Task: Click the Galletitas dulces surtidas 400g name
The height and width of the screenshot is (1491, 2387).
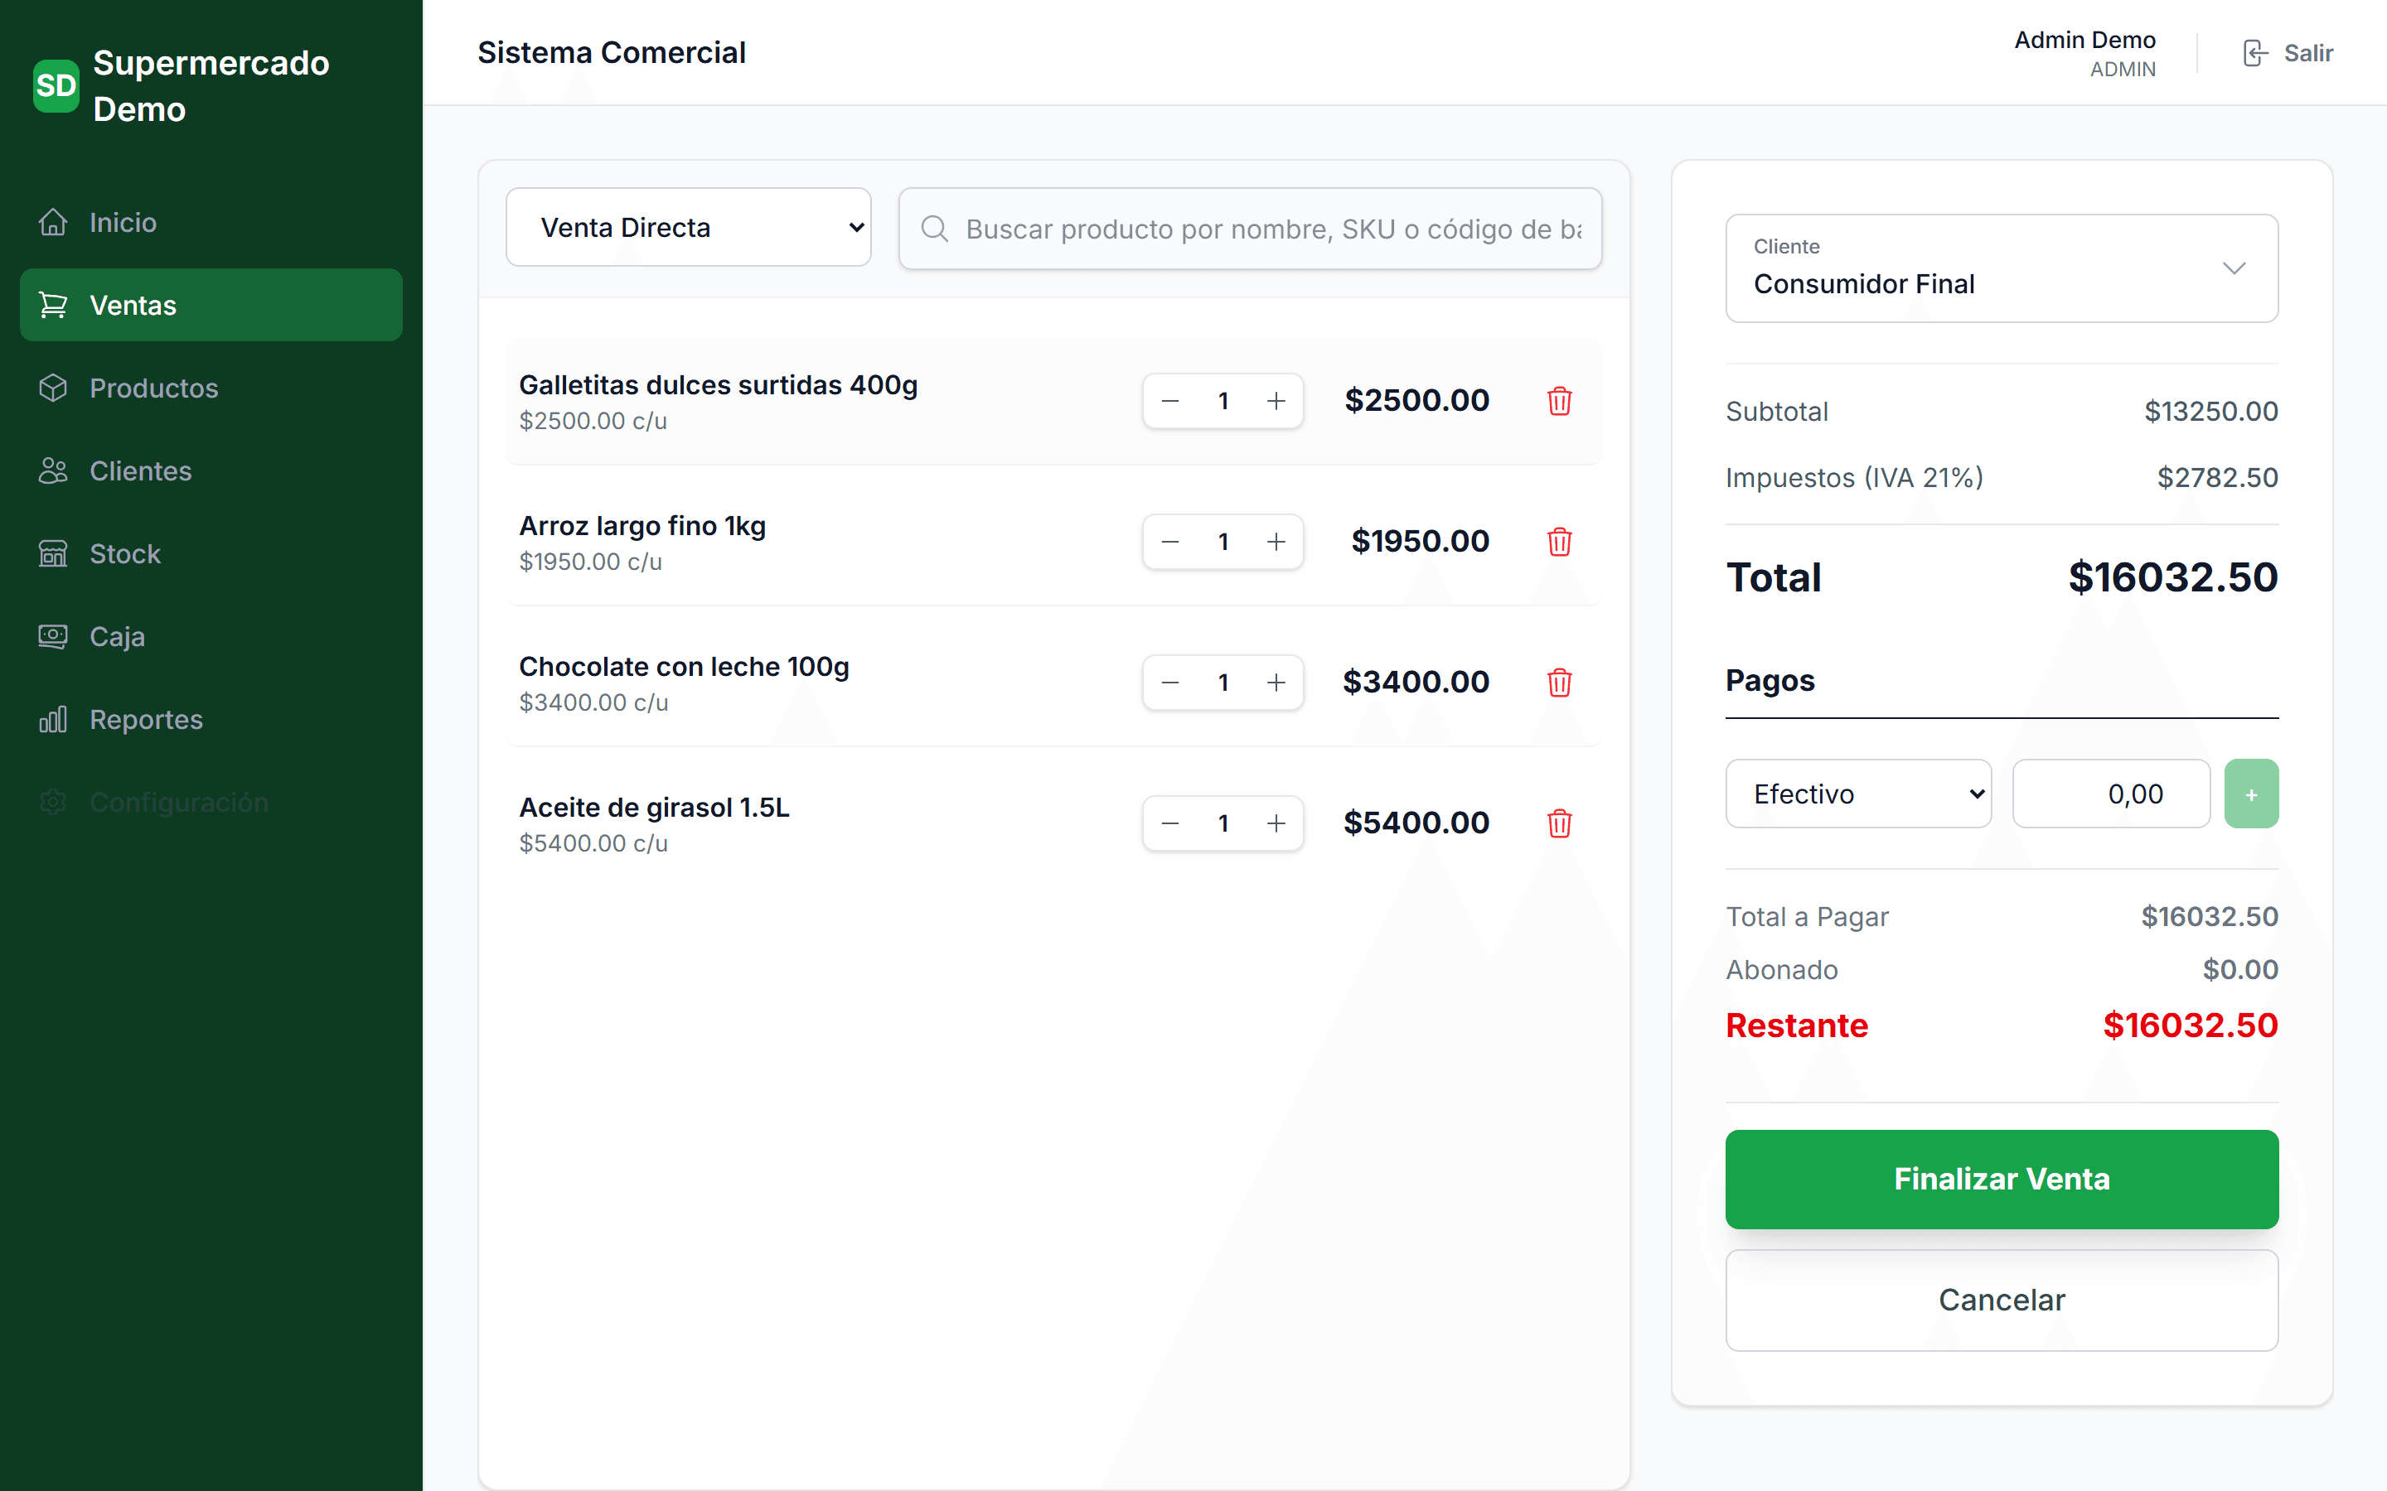Action: coord(718,385)
